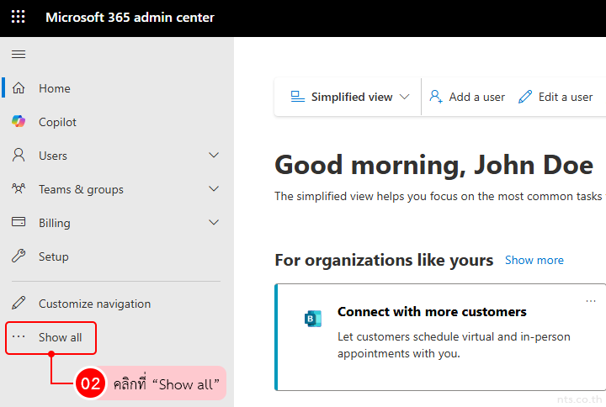
Task: Expand the Users section chevron
Action: point(214,156)
